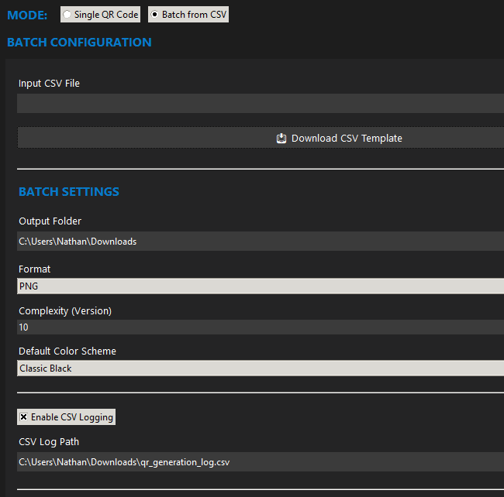Viewport: 504px width, 497px height.
Task: Click the MODE label
Action: coord(27,15)
